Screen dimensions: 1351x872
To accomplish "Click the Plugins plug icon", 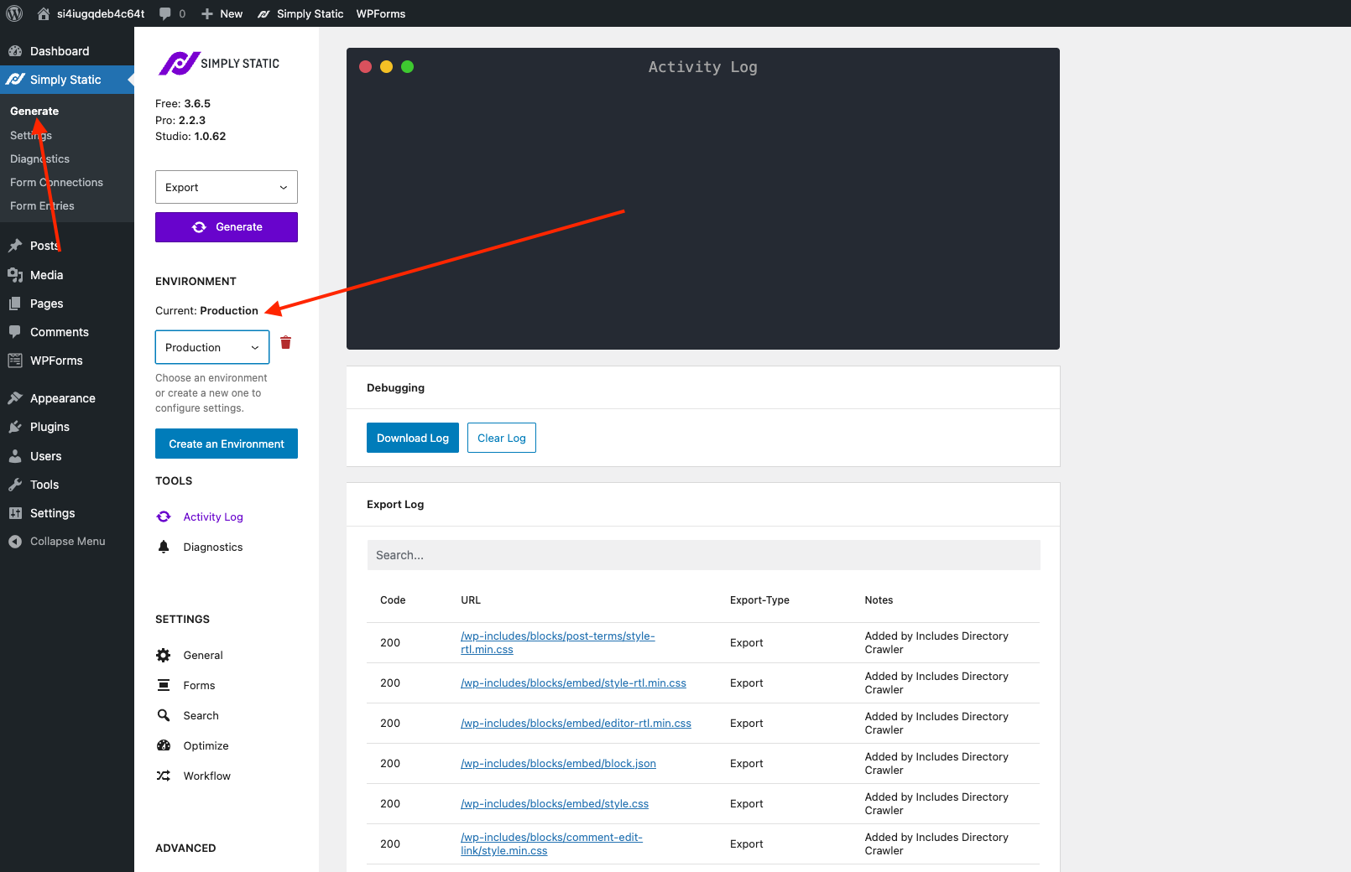I will 15,427.
